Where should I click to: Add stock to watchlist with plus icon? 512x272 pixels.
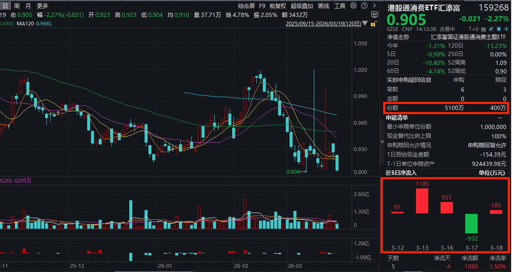pyautogui.click(x=507, y=30)
